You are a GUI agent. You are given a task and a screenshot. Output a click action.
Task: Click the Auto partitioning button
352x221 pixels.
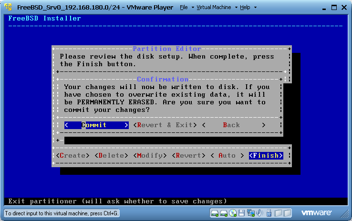tap(227, 156)
